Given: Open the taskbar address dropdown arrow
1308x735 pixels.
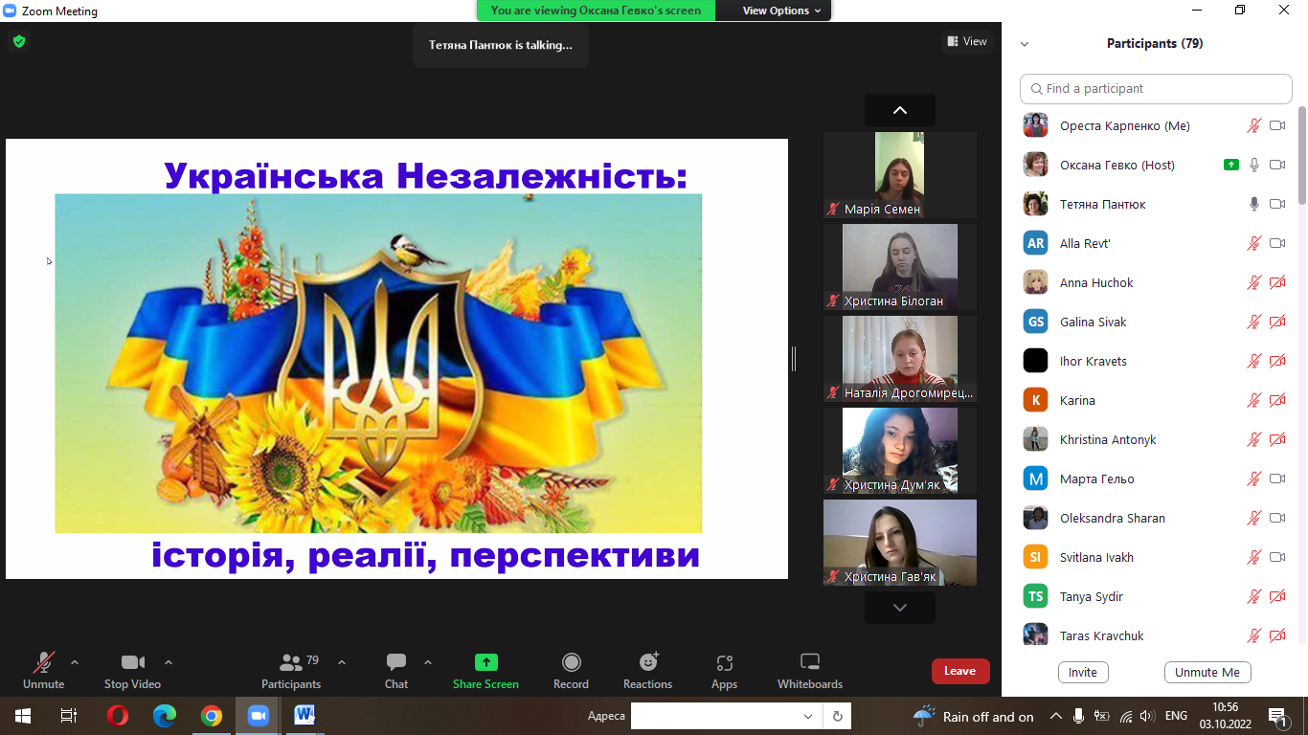Looking at the screenshot, I should point(810,716).
